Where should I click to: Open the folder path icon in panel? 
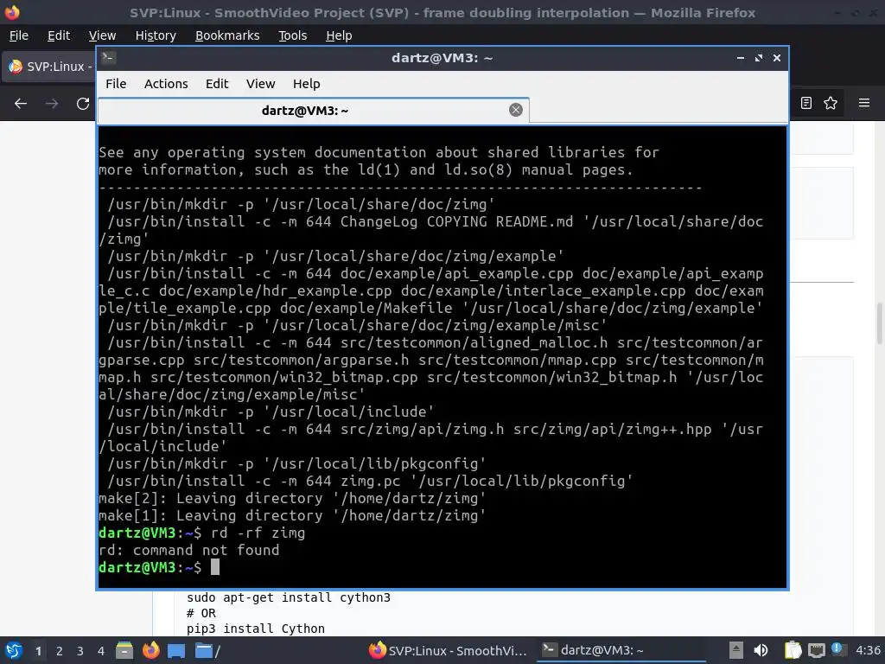(207, 650)
